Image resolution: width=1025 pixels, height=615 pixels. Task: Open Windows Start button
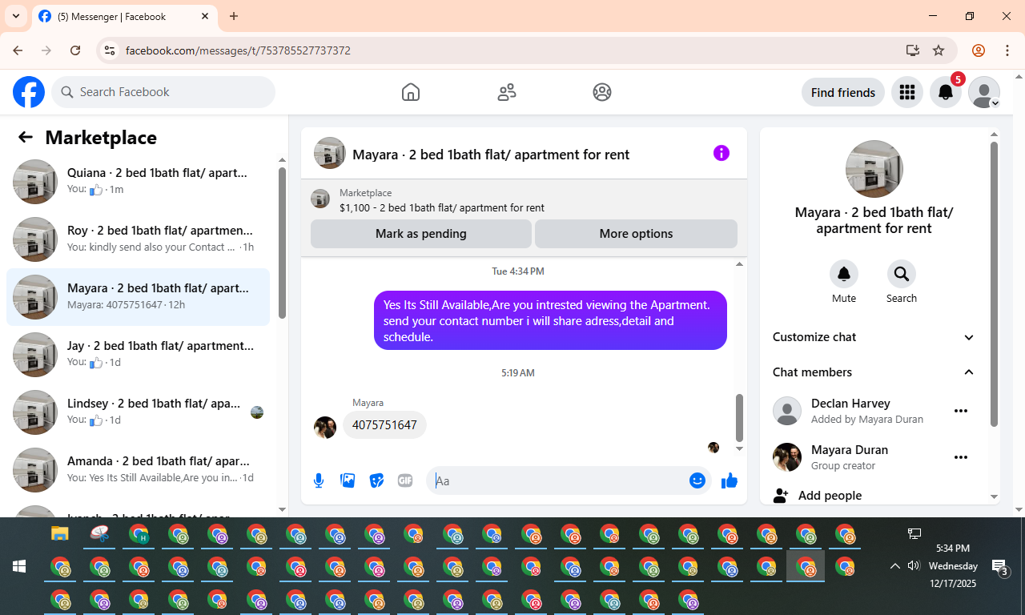19,566
